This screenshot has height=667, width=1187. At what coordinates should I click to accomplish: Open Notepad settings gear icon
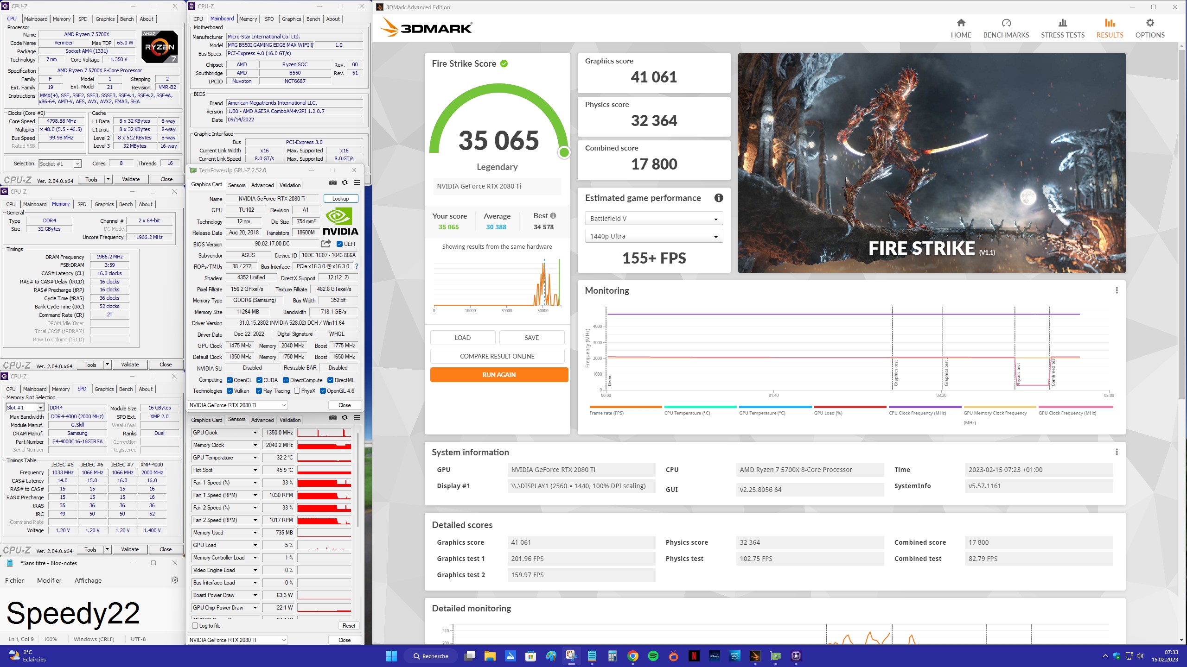(x=175, y=580)
